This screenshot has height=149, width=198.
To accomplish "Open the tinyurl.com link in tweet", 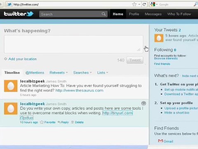I will coord(118,113).
